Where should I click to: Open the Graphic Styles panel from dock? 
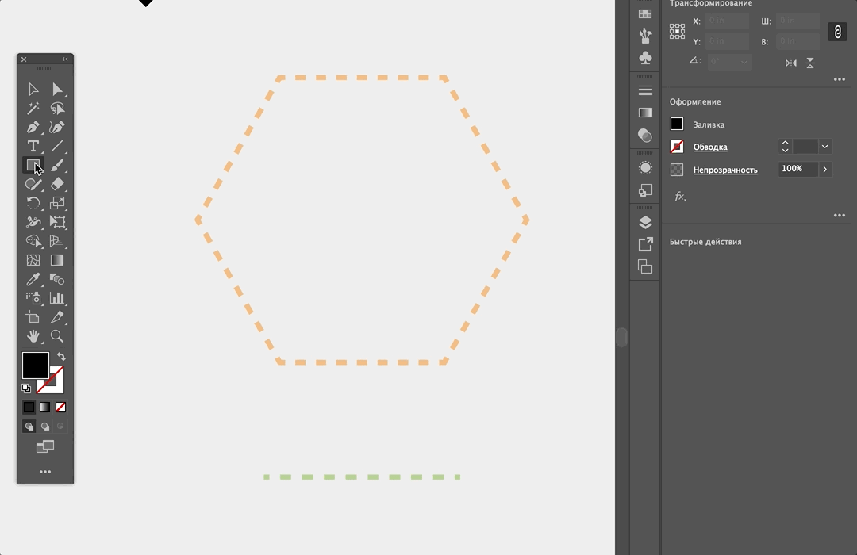[x=645, y=190]
